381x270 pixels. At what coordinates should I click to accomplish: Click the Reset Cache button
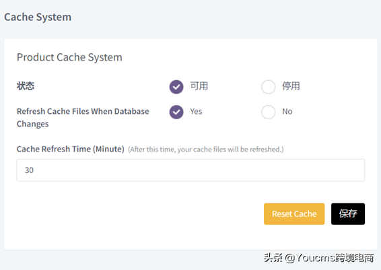tap(294, 214)
